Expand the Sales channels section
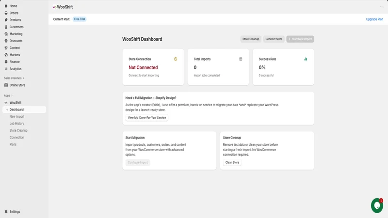 [14, 78]
